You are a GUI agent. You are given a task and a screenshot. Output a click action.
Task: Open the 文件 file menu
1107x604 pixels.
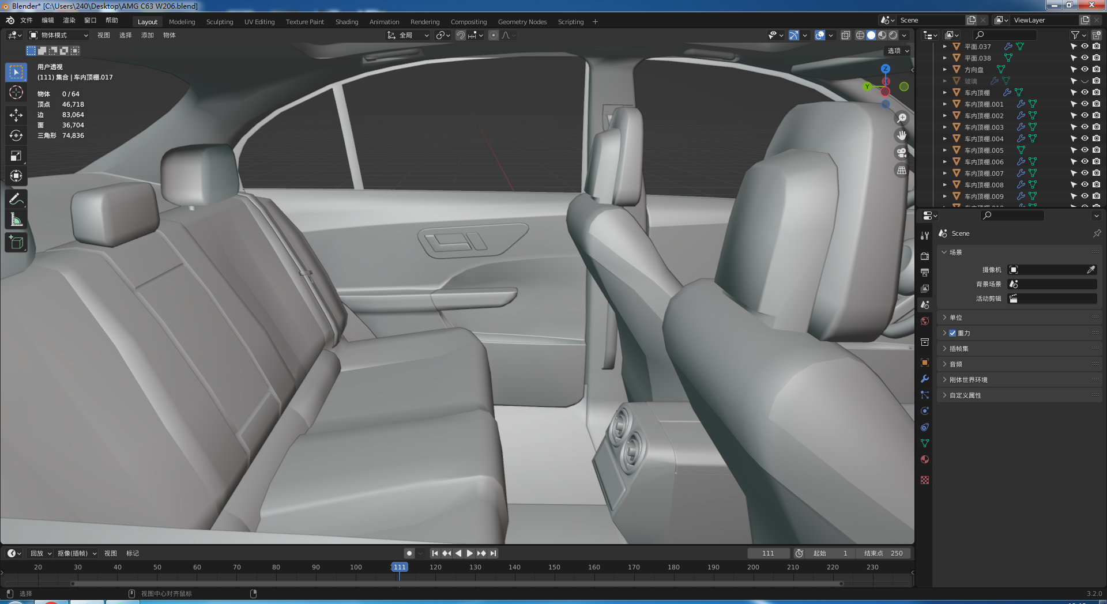point(27,20)
